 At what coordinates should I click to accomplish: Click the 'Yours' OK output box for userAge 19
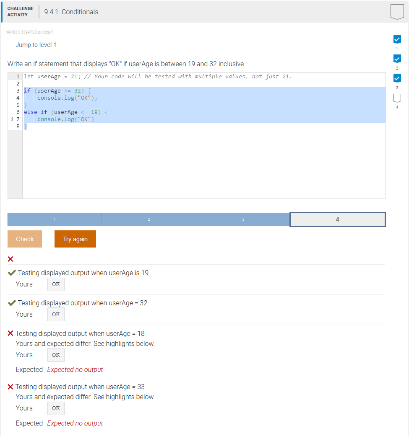(x=55, y=284)
